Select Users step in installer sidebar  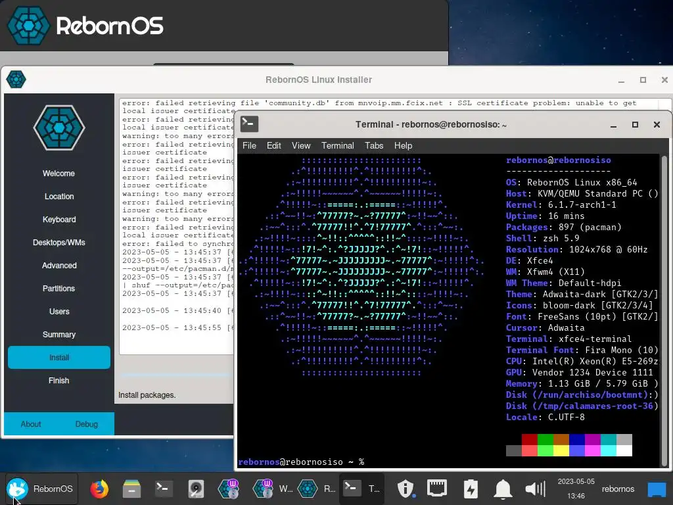tap(58, 311)
